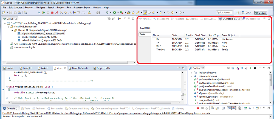Screen dimensions: 274x119
Task: Click the Step Into toolbar icon
Action: pyautogui.click(x=61, y=13)
